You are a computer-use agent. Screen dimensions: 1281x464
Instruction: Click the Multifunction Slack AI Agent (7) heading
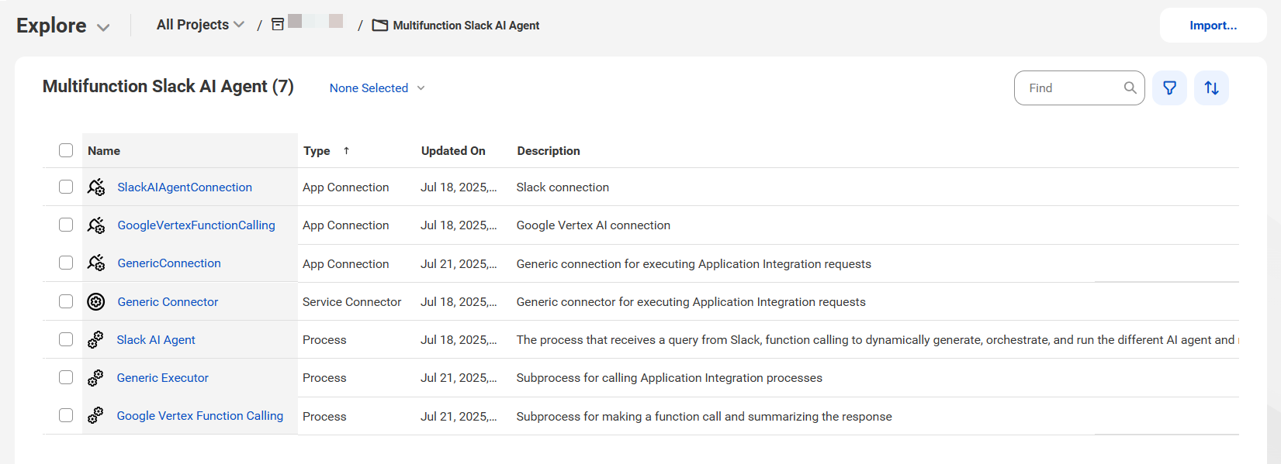pos(168,86)
